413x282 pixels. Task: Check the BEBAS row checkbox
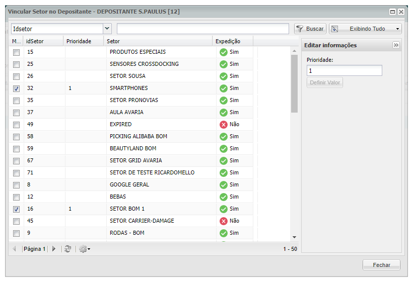point(16,197)
